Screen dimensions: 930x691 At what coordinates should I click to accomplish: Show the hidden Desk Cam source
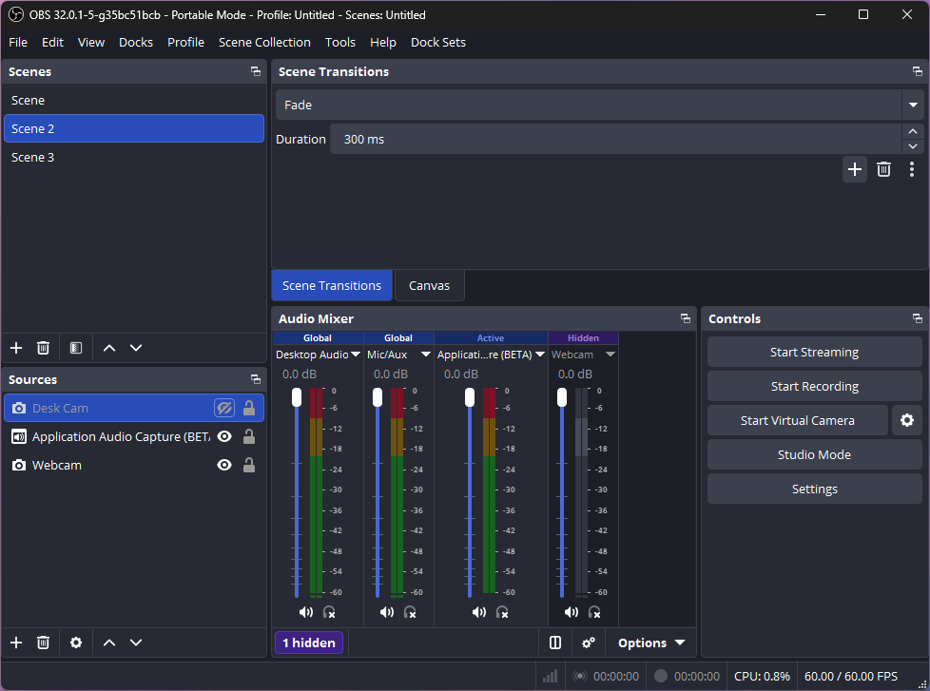point(224,409)
